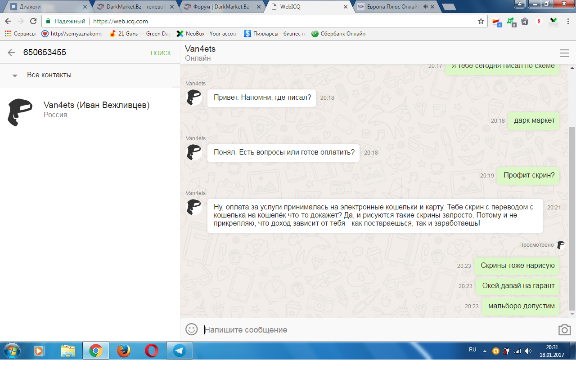Click the "Просмотрено" read status
The width and height of the screenshot is (576, 382).
point(536,245)
